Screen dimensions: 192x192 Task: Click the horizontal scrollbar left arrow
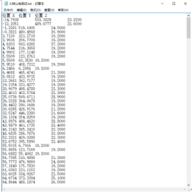[x=4, y=189]
